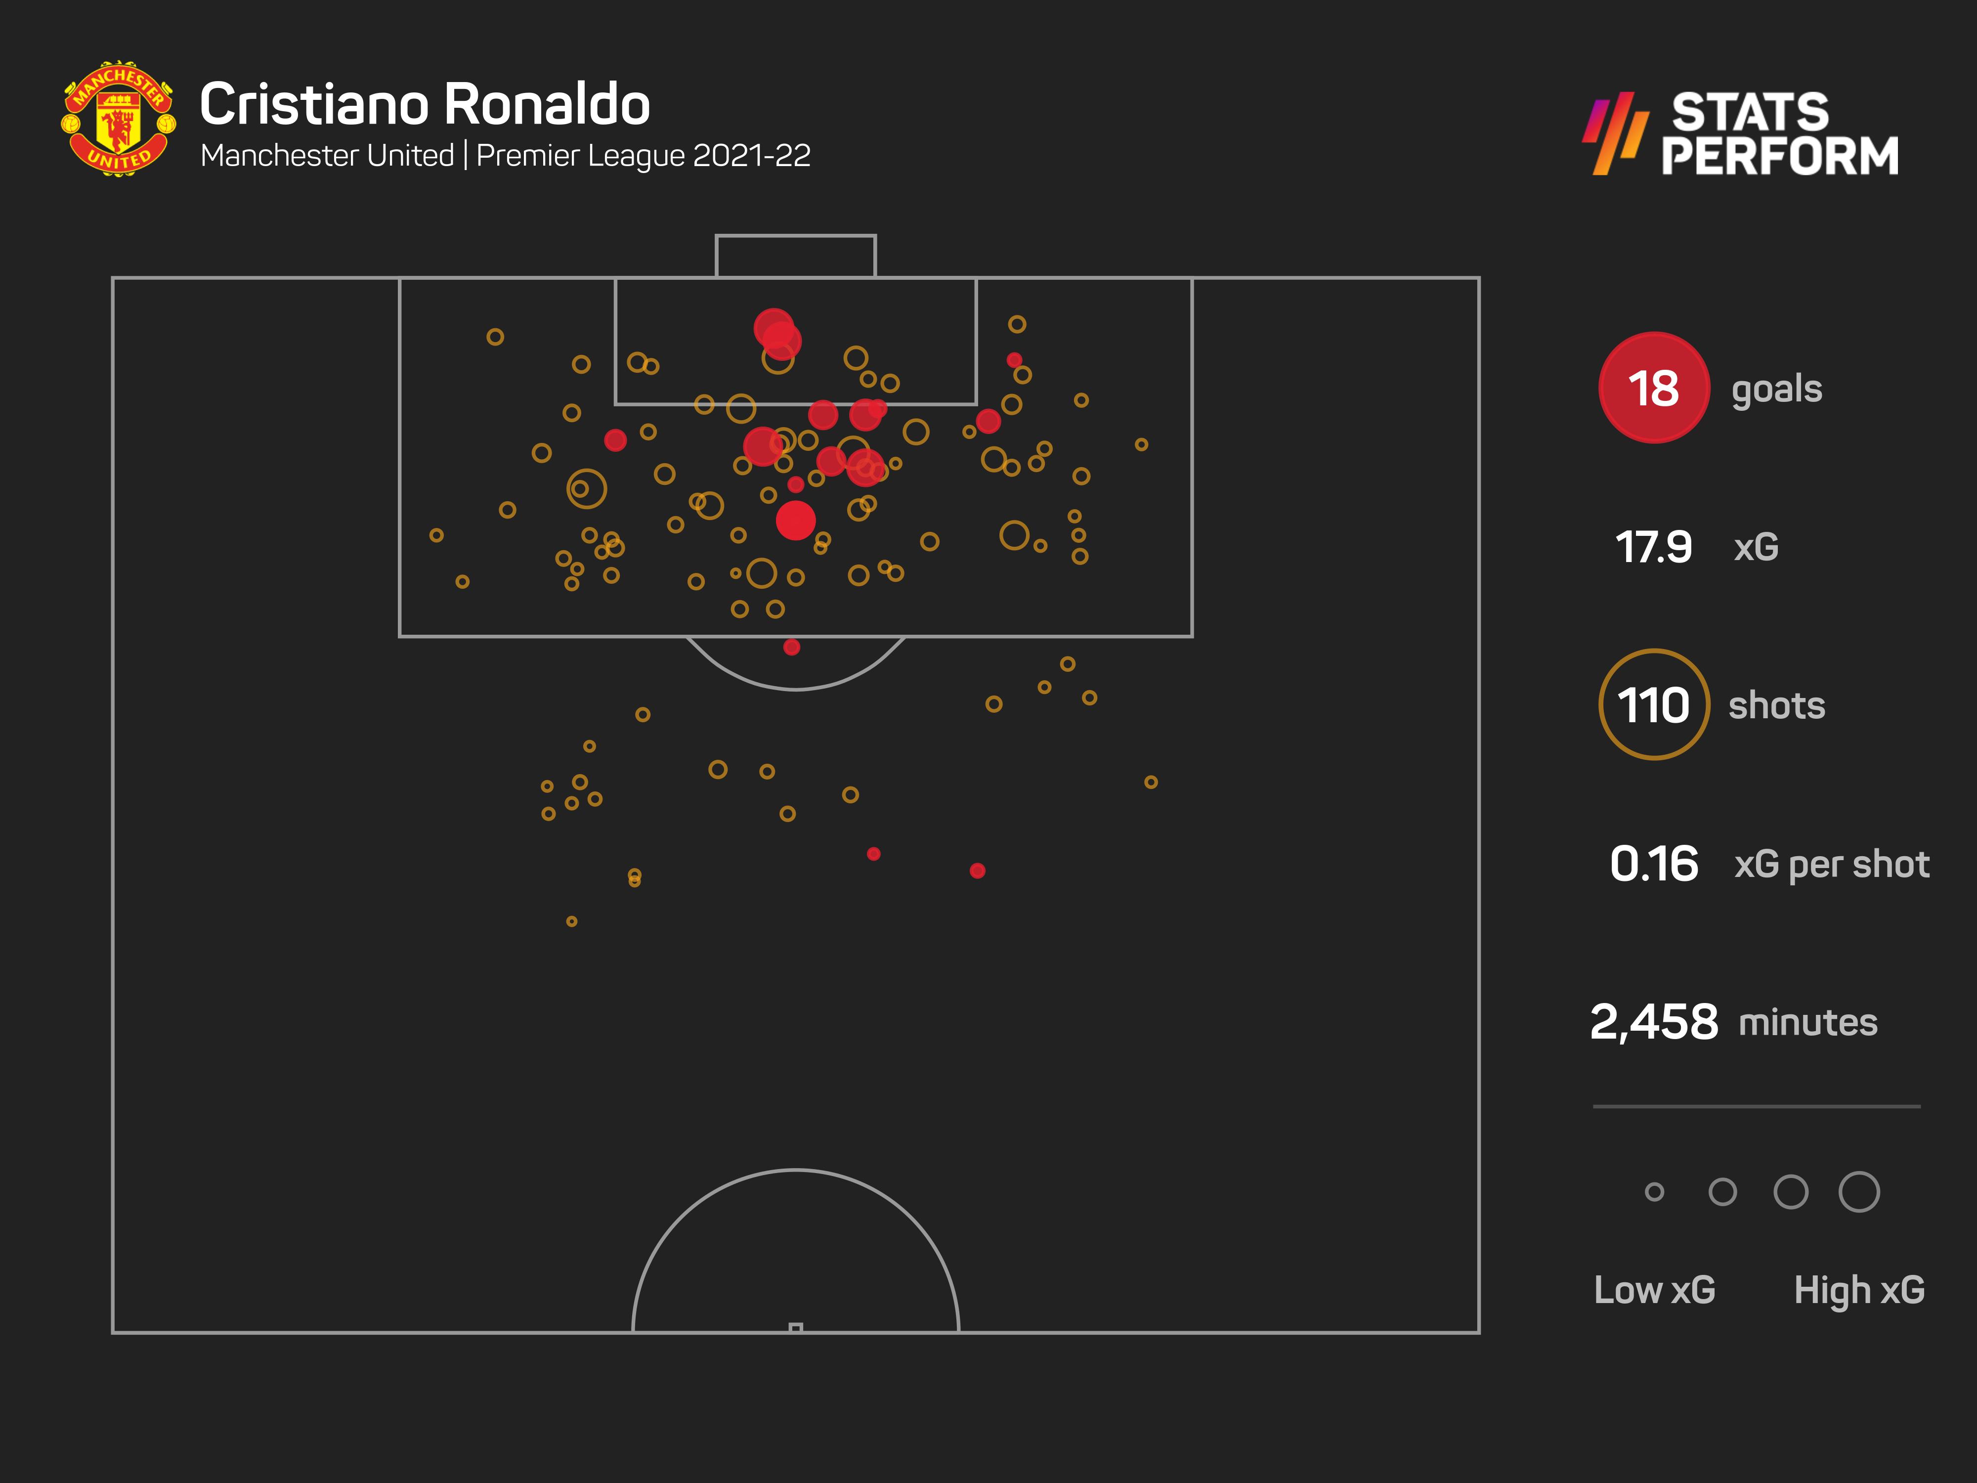Select the lowest shot marker on the pitch
This screenshot has width=1977, height=1483.
point(572,921)
